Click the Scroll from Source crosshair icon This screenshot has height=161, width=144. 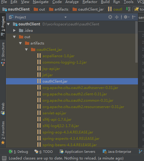tap(110, 17)
